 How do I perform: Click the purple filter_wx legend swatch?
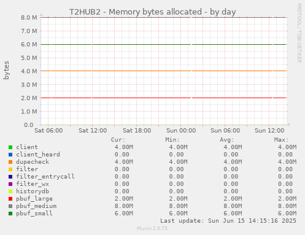point(10,184)
